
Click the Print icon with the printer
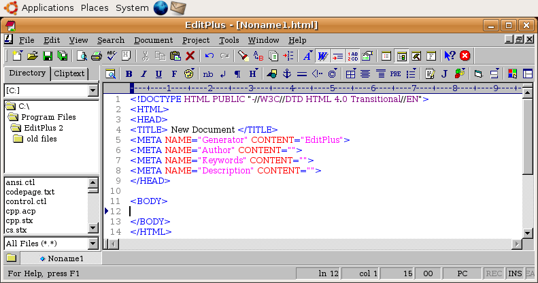(97, 56)
